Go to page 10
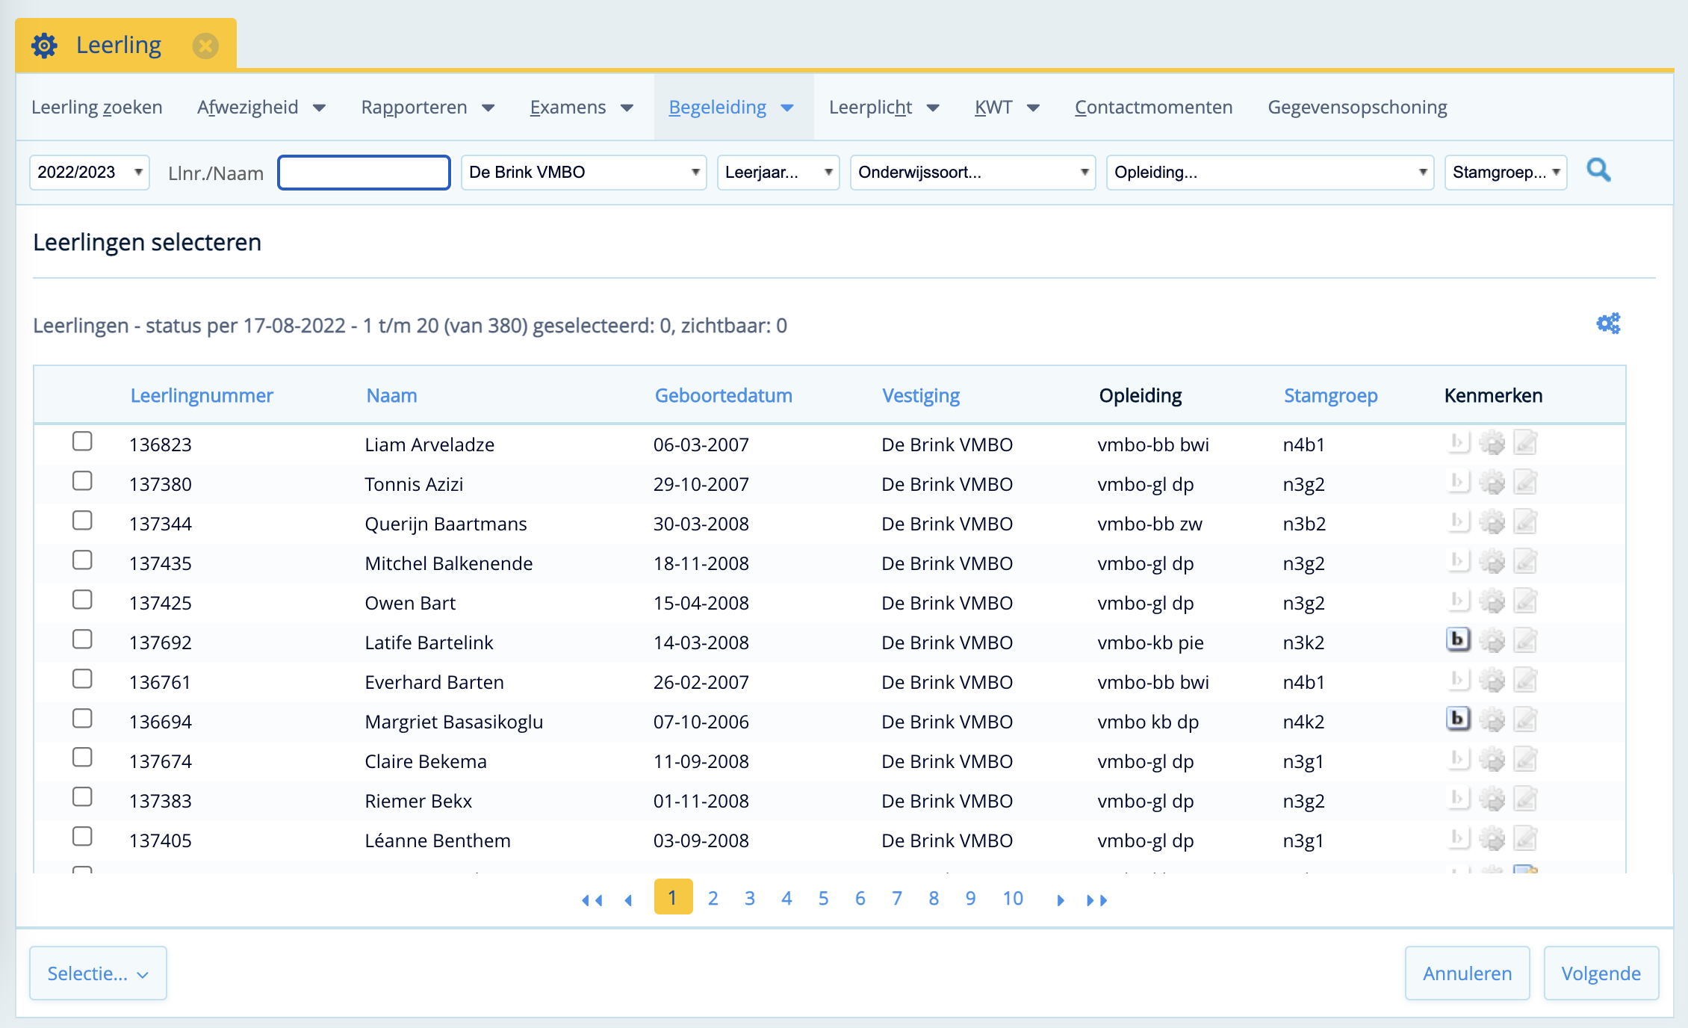The width and height of the screenshot is (1688, 1028). click(1013, 898)
